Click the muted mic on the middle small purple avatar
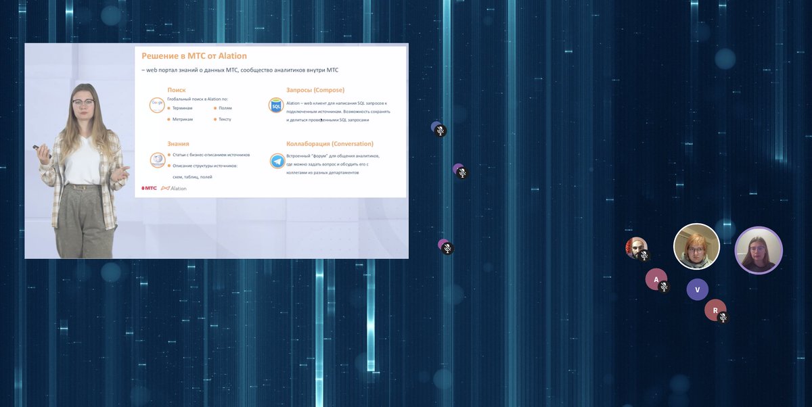 [x=462, y=173]
